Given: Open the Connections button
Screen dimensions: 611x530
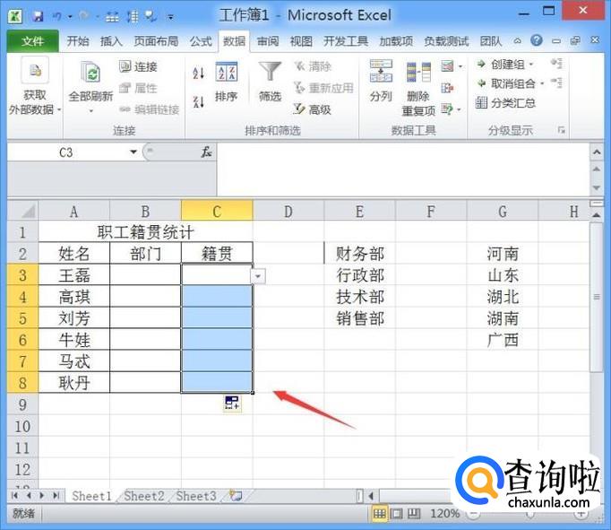Looking at the screenshot, I should 138,66.
